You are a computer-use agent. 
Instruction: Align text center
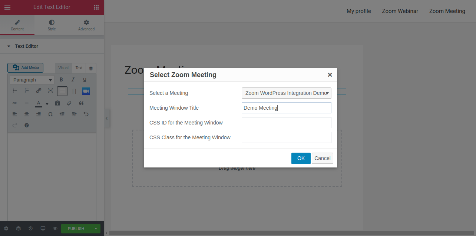(27, 114)
